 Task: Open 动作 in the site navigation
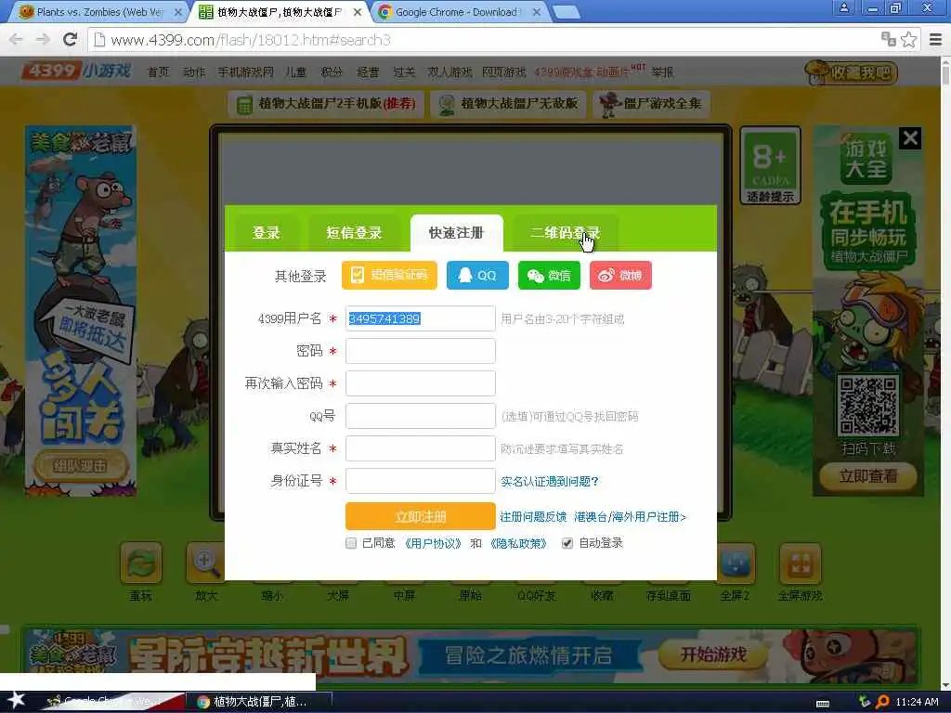(194, 72)
